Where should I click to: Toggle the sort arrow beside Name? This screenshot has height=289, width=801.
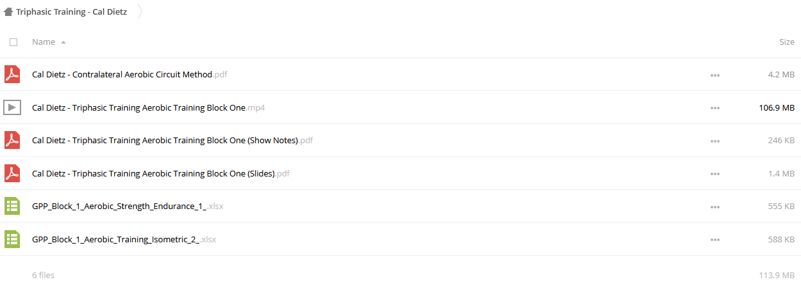click(63, 42)
